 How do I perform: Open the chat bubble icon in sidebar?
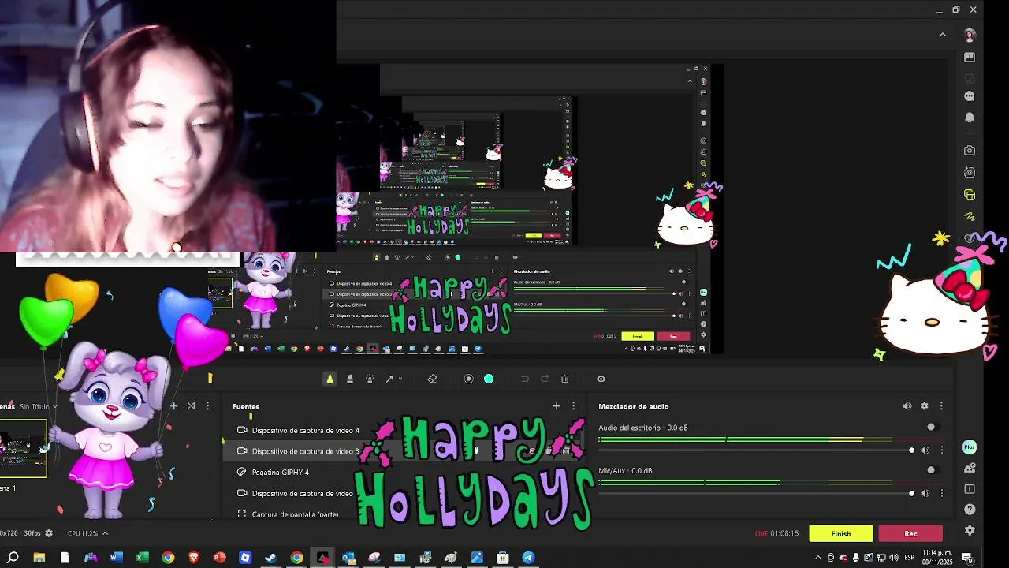[970, 96]
